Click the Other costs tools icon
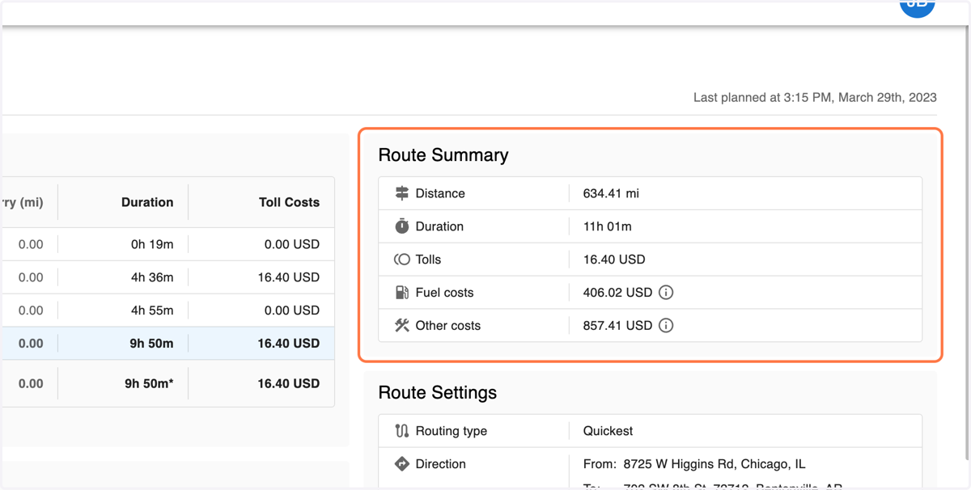This screenshot has height=490, width=971. [401, 325]
